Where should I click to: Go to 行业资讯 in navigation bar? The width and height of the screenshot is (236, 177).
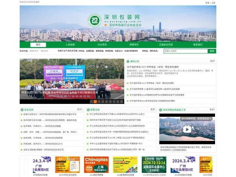coord(102,45)
